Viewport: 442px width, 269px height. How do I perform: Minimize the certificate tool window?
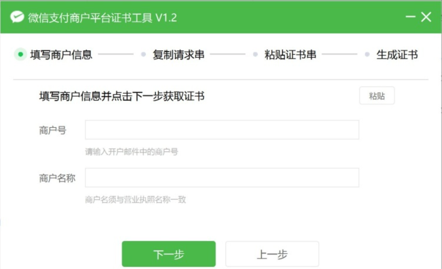410,17
